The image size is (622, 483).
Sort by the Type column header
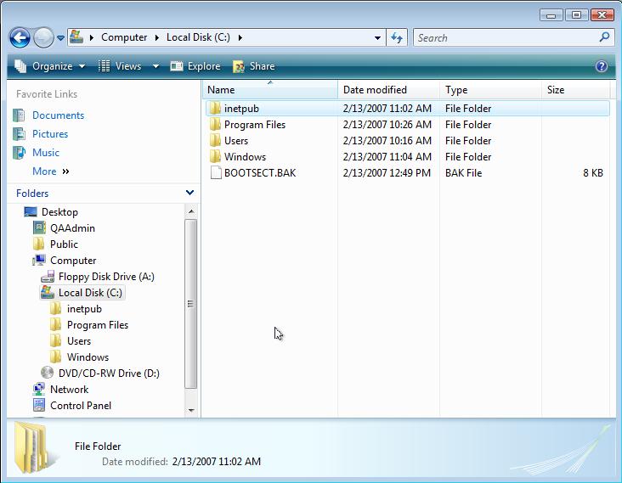click(x=490, y=89)
